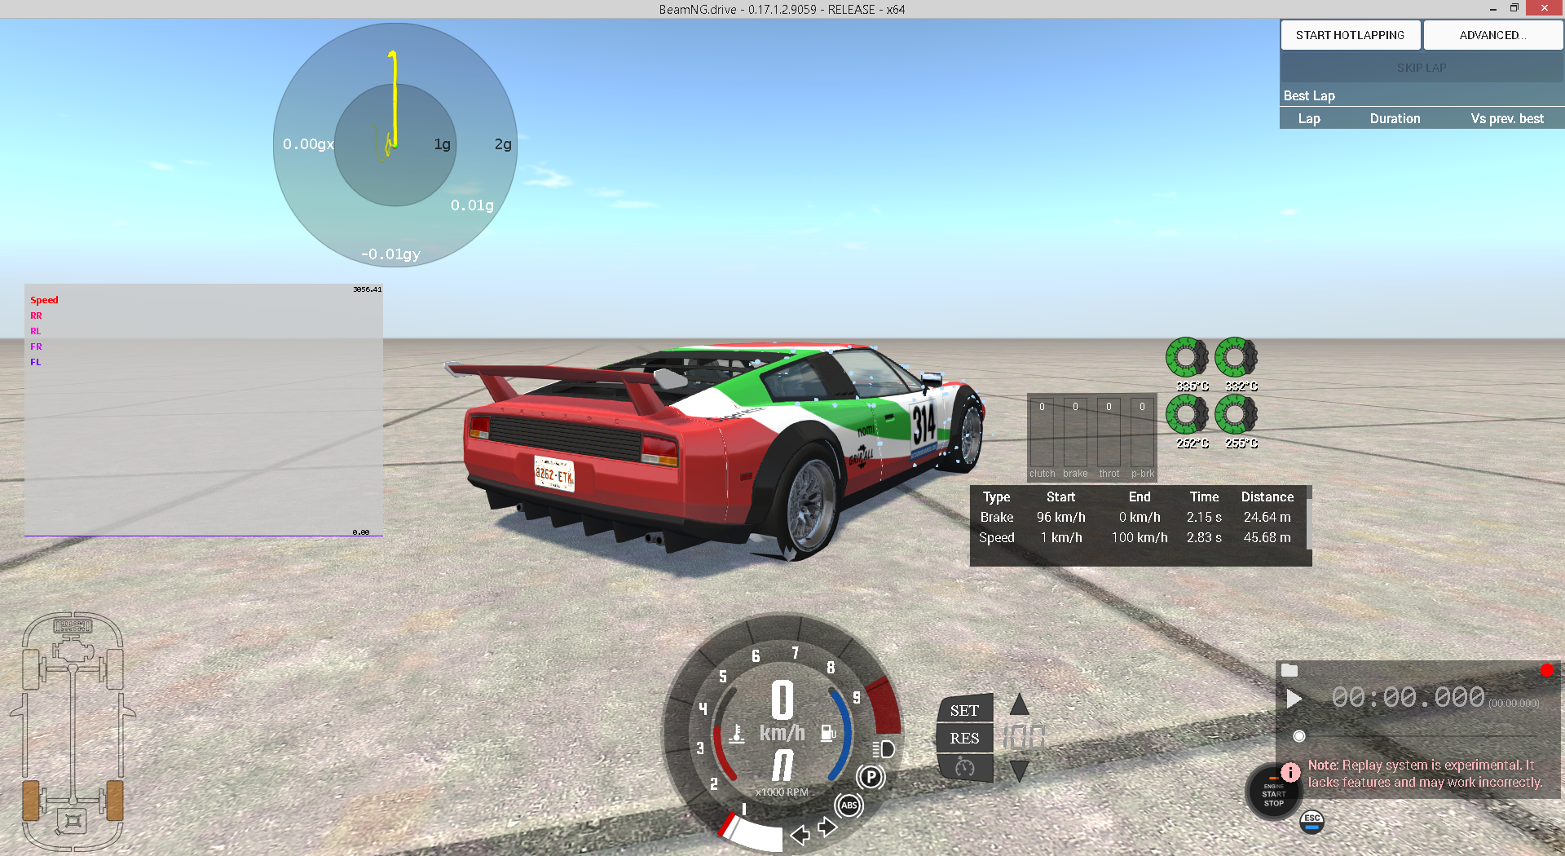Click the FR graph legend entry
This screenshot has width=1565, height=856.
pos(36,346)
